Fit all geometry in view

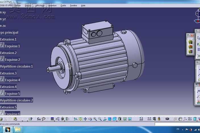pos(80,119)
